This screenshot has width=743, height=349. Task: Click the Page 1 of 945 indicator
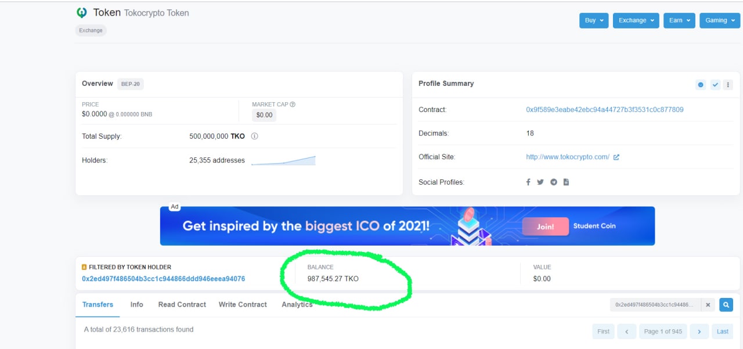pyautogui.click(x=663, y=332)
